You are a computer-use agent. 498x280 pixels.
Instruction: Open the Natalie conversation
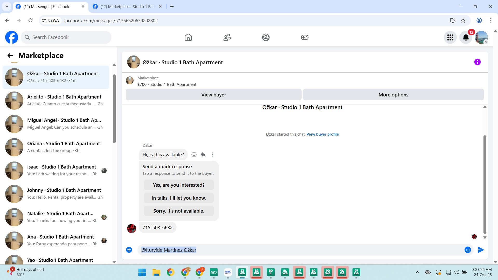56,217
